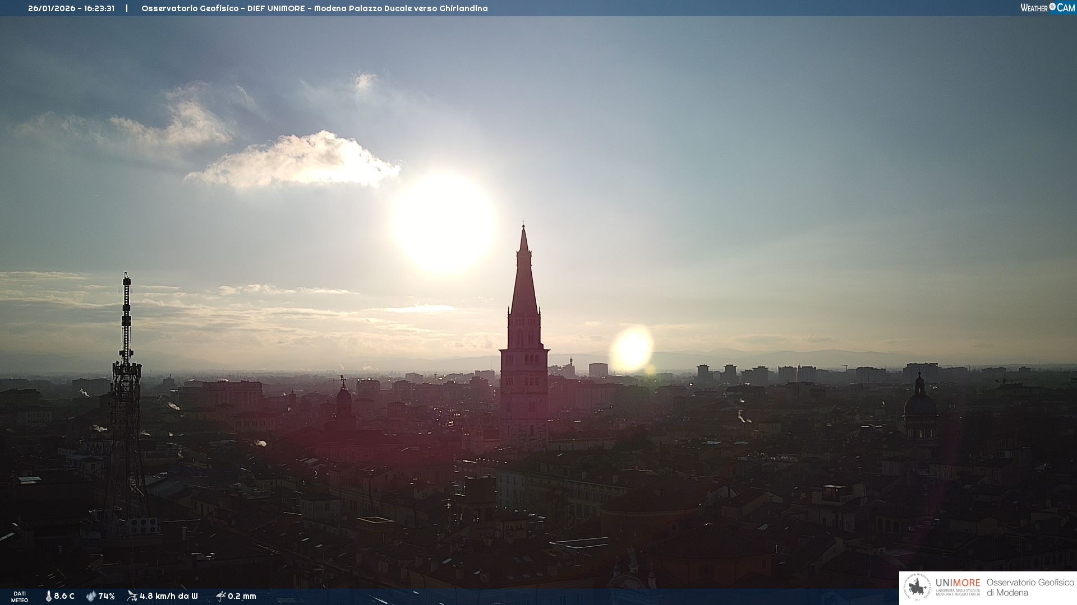Click the bright sun in sky
The width and height of the screenshot is (1077, 605).
click(x=444, y=223)
